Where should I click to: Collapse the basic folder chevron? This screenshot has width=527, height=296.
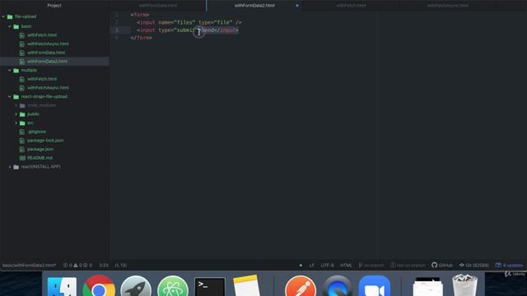[x=10, y=26]
